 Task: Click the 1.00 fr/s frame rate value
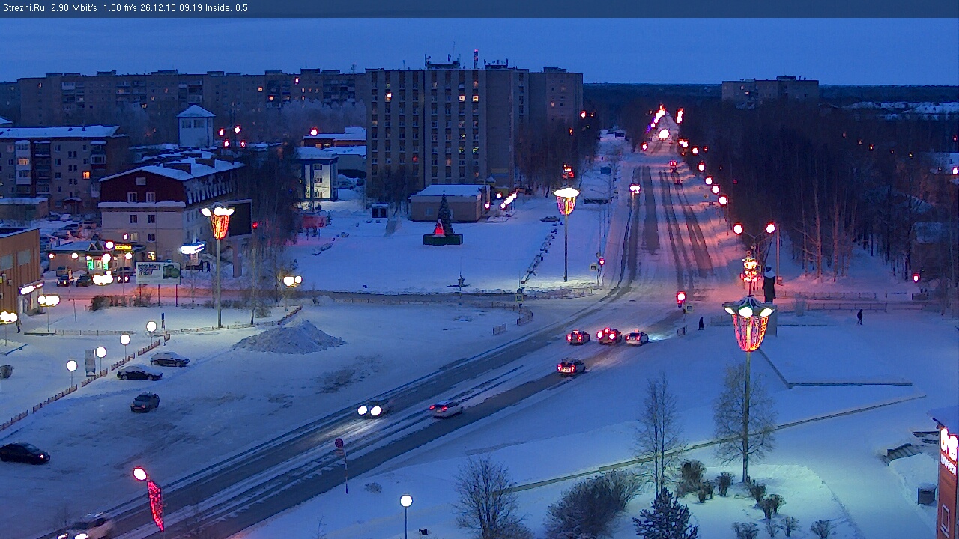coord(121,8)
